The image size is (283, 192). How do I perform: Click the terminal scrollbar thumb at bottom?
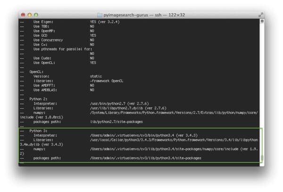(x=262, y=158)
